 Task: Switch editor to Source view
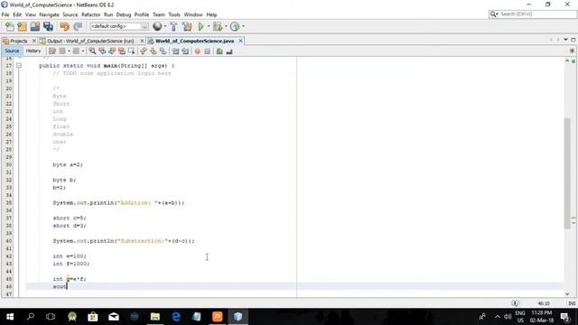[x=12, y=51]
